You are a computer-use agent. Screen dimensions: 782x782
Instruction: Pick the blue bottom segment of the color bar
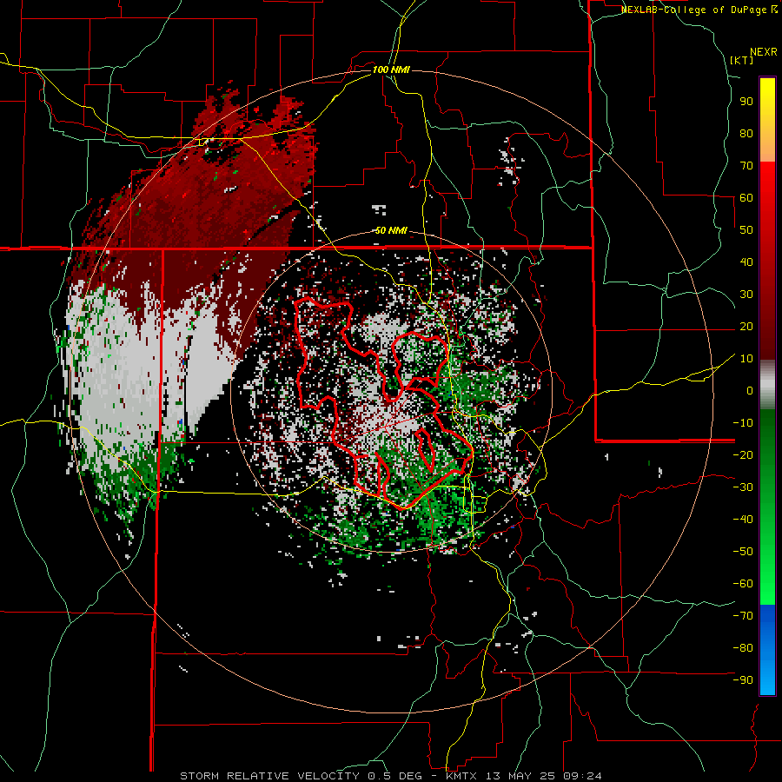[767, 650]
